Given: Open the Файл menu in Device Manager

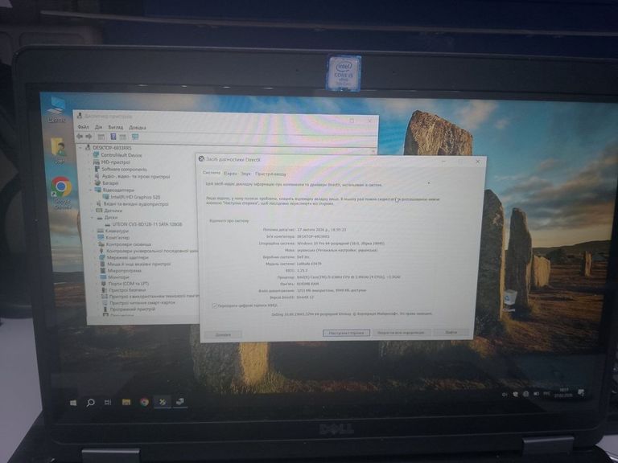Looking at the screenshot, I should [x=83, y=127].
